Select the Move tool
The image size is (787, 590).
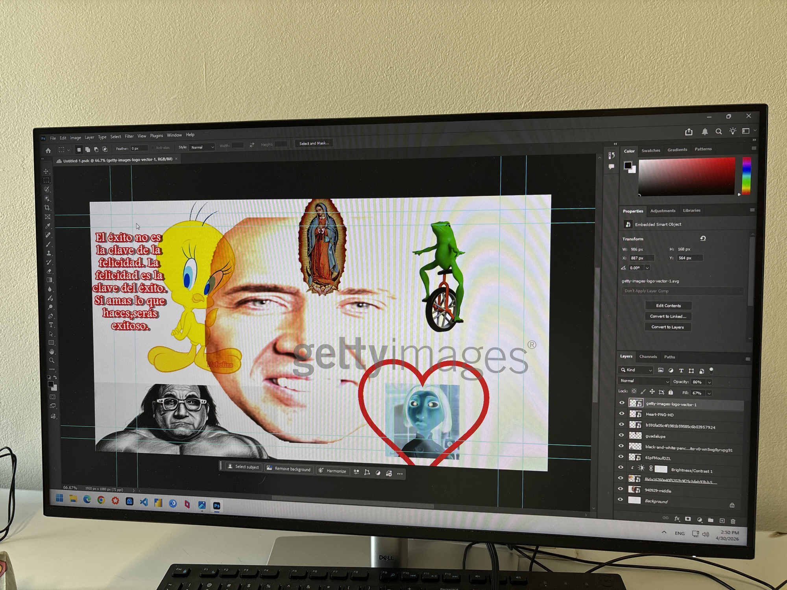coord(46,171)
